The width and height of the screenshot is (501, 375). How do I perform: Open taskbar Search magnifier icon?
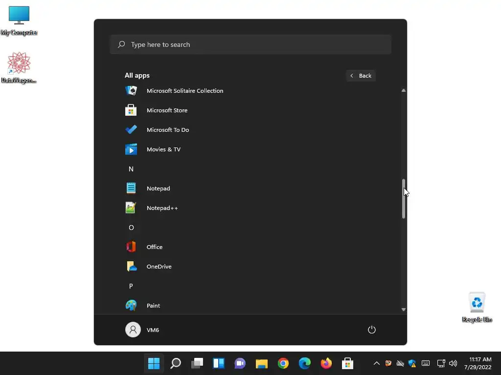[x=176, y=363]
